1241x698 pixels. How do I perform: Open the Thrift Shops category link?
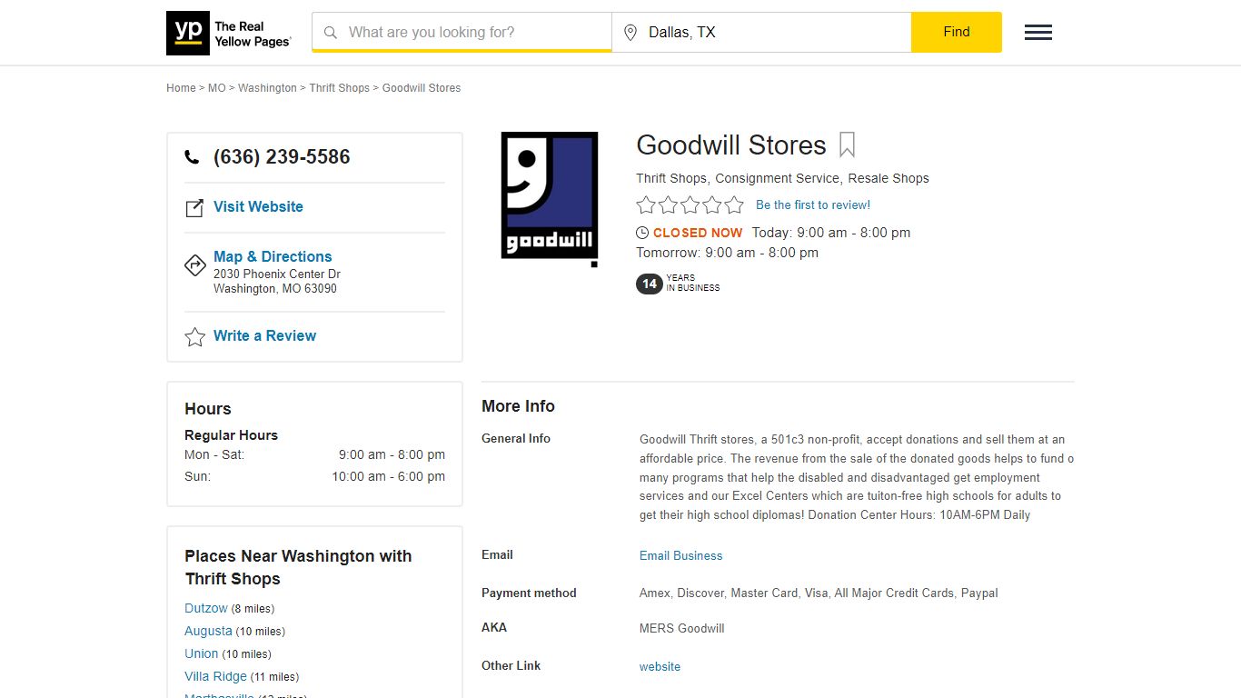pyautogui.click(x=671, y=178)
